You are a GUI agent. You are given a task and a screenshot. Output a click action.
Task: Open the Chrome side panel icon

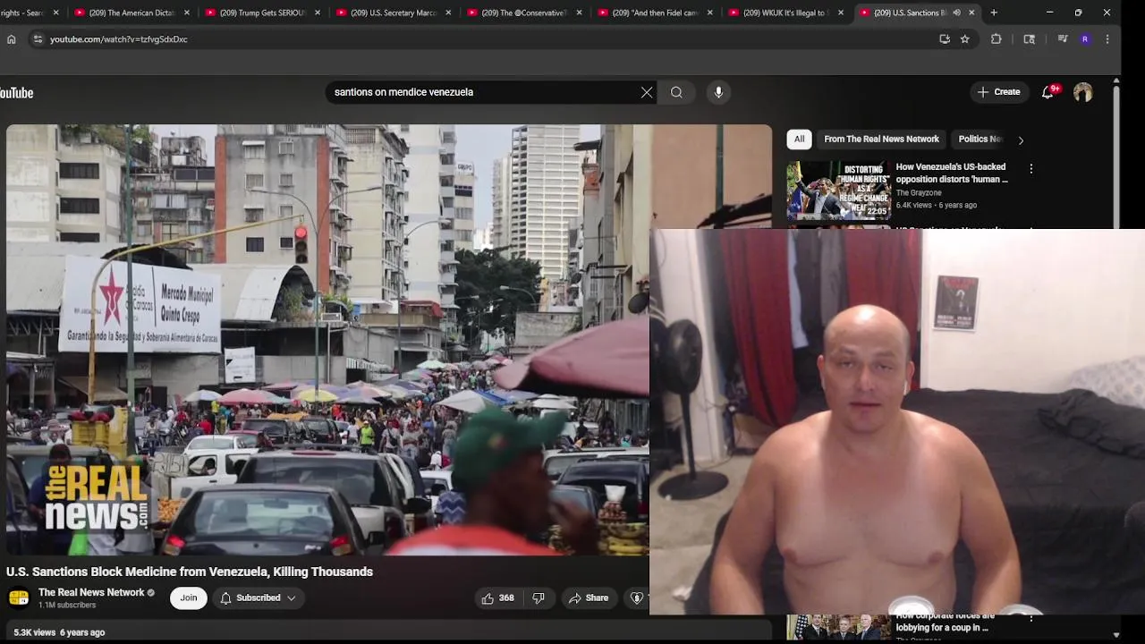pos(1029,39)
